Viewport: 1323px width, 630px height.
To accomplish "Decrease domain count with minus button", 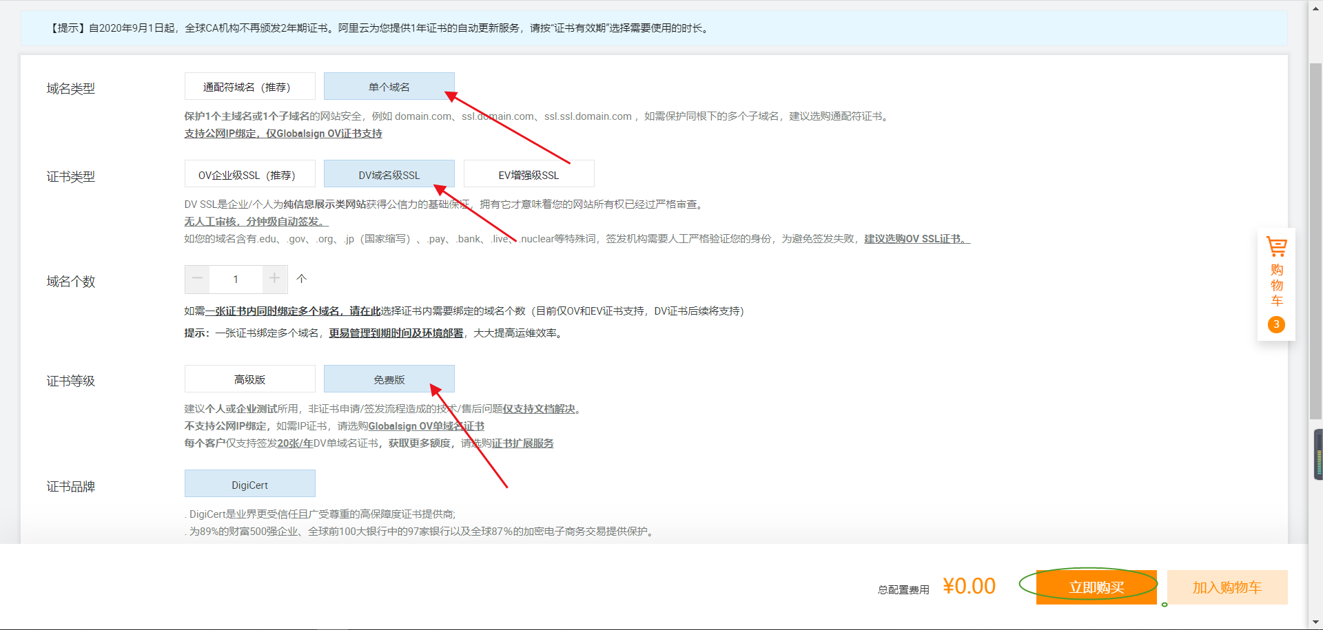I will (198, 279).
